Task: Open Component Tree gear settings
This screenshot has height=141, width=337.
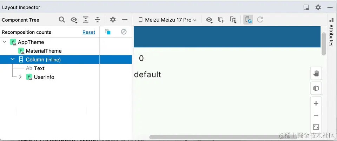Action: [x=113, y=20]
